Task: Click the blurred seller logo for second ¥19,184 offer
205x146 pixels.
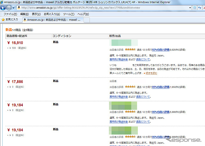Action: pos(123,130)
